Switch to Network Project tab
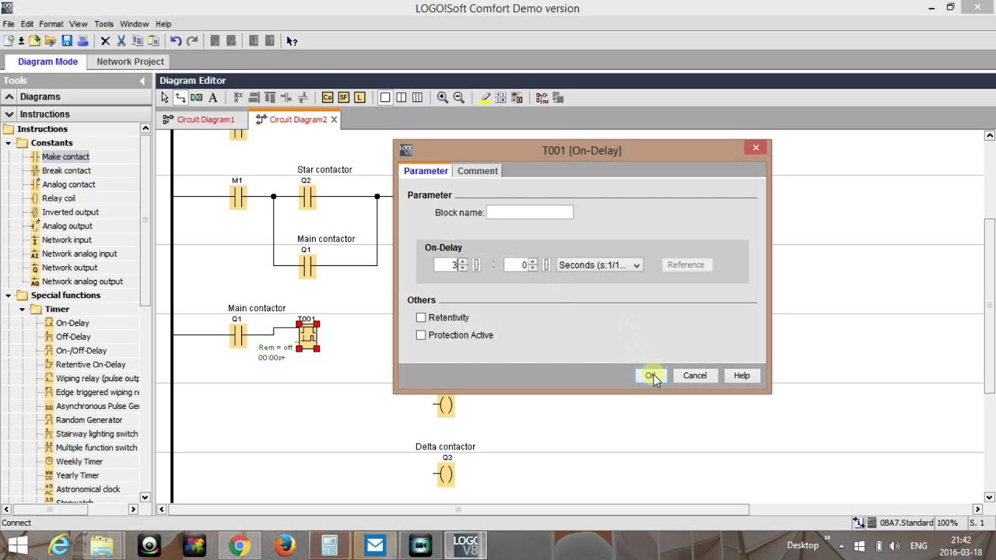This screenshot has width=996, height=560. coord(131,61)
